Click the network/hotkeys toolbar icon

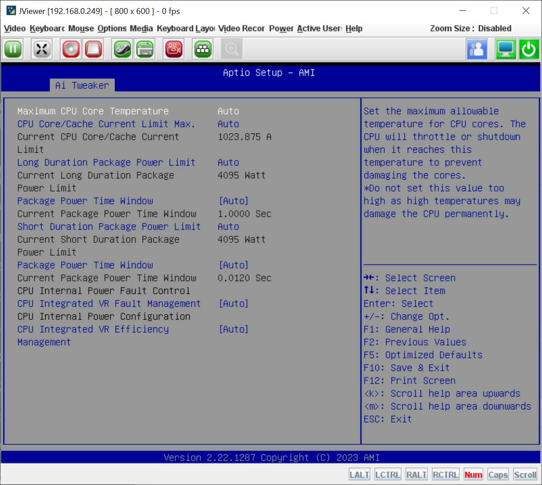click(202, 49)
